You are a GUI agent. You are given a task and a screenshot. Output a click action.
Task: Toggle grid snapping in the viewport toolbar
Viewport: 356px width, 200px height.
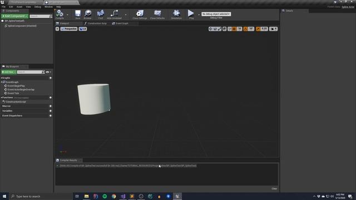coord(234,29)
